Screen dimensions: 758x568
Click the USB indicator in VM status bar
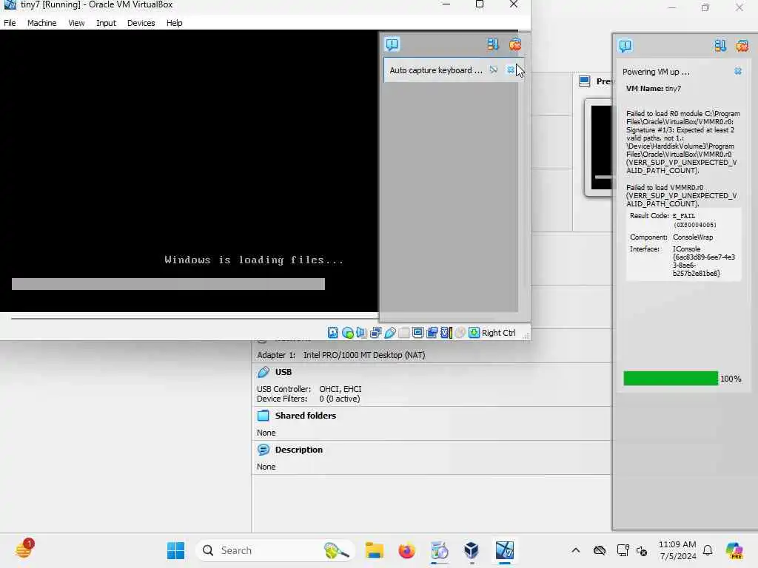click(x=389, y=332)
